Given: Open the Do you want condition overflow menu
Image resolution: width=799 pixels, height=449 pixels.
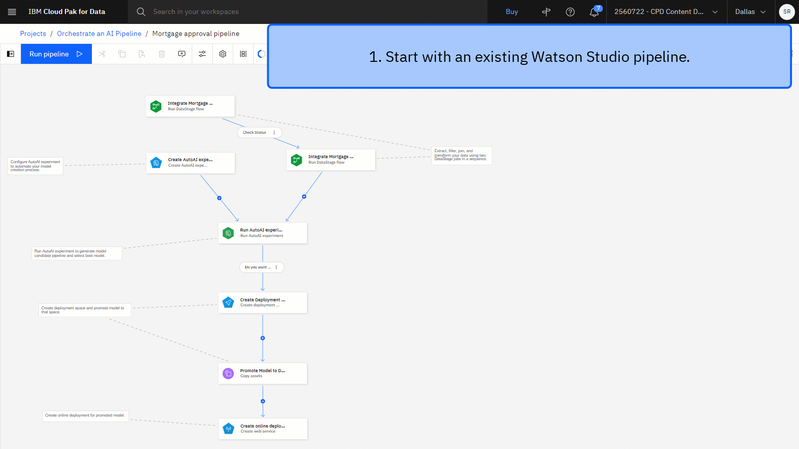Looking at the screenshot, I should (x=276, y=267).
